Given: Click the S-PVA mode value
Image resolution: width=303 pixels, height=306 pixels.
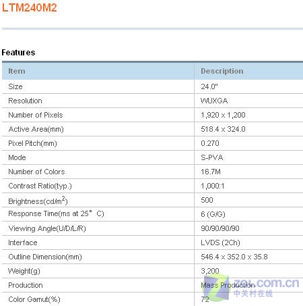Looking at the screenshot, I should pos(212,157).
